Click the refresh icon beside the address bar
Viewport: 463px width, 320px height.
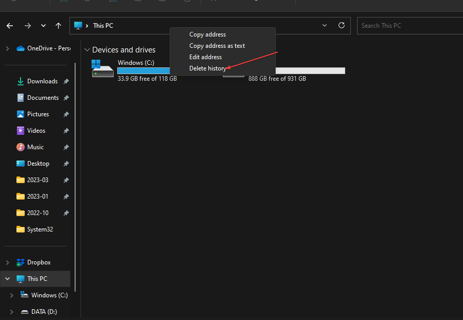[x=341, y=25]
